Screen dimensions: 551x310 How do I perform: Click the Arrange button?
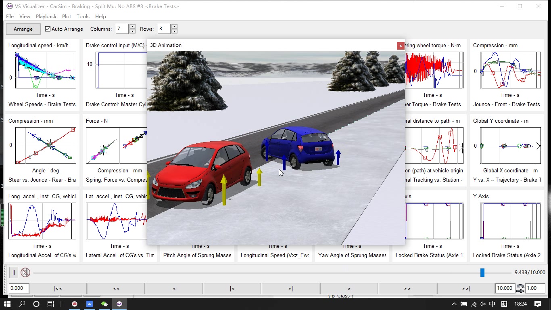coord(23,29)
